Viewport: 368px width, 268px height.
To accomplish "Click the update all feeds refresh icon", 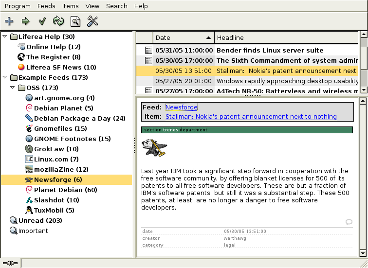I will pyautogui.click(x=58, y=21).
